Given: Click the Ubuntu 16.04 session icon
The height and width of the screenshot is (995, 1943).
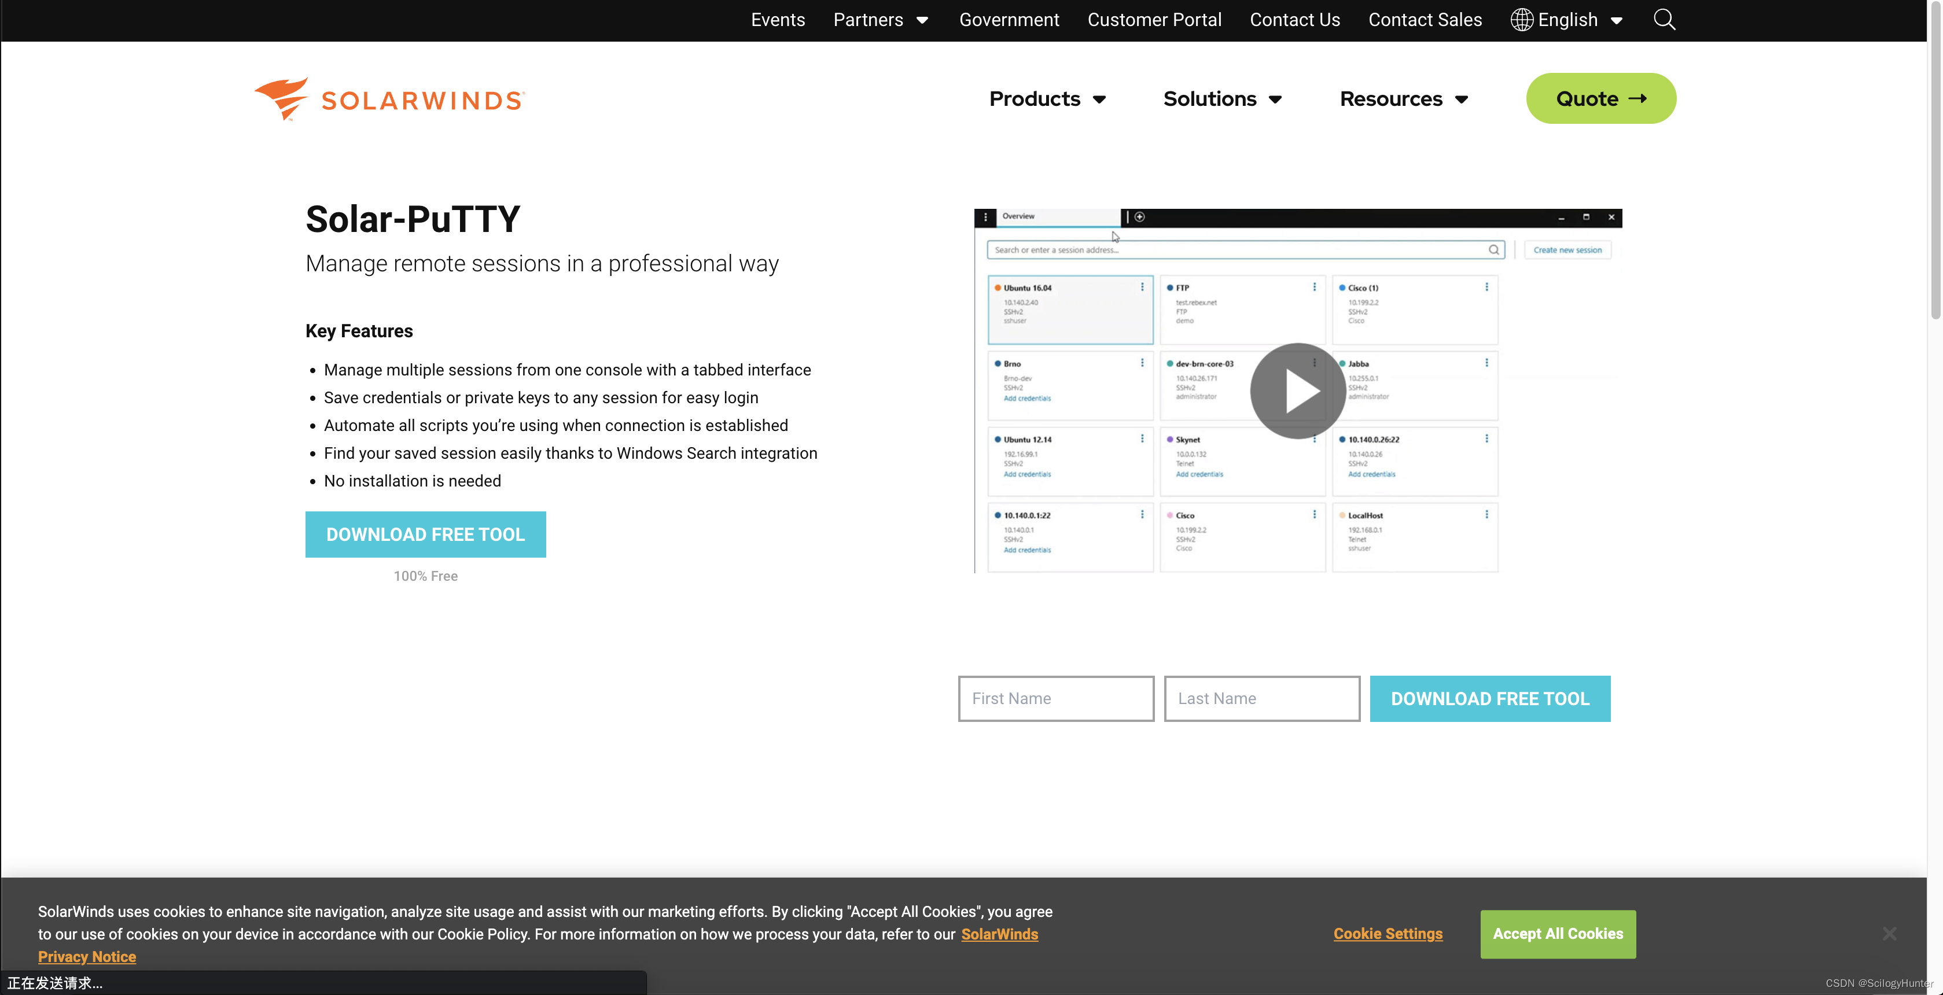Looking at the screenshot, I should (999, 287).
